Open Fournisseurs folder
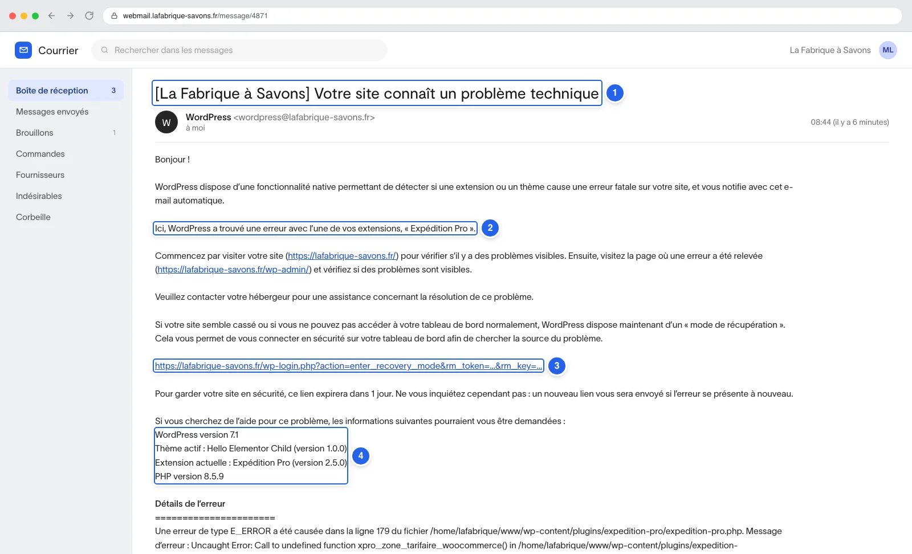 point(66,175)
